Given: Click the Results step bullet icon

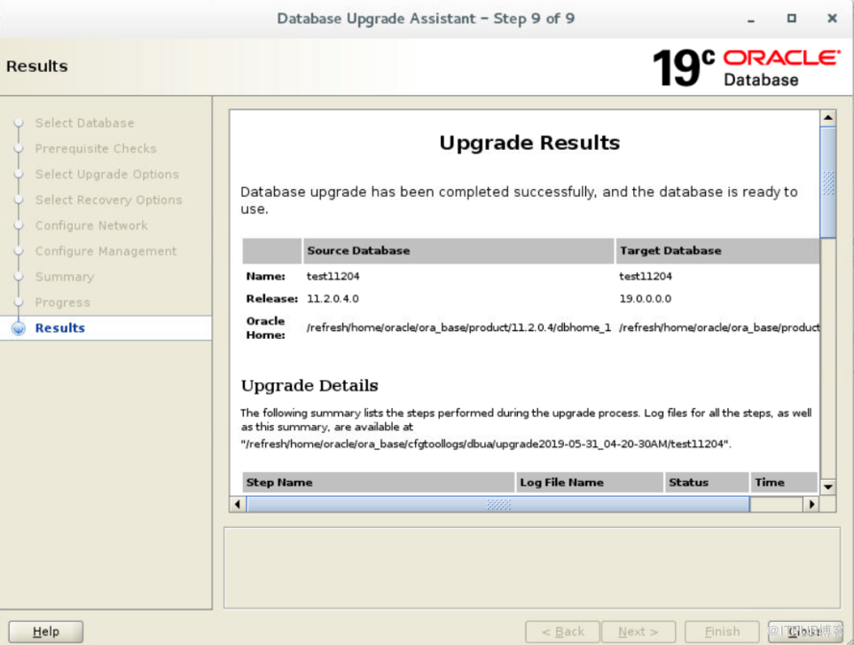Looking at the screenshot, I should coord(18,328).
